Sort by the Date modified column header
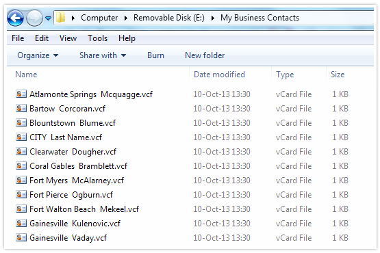 tap(219, 75)
